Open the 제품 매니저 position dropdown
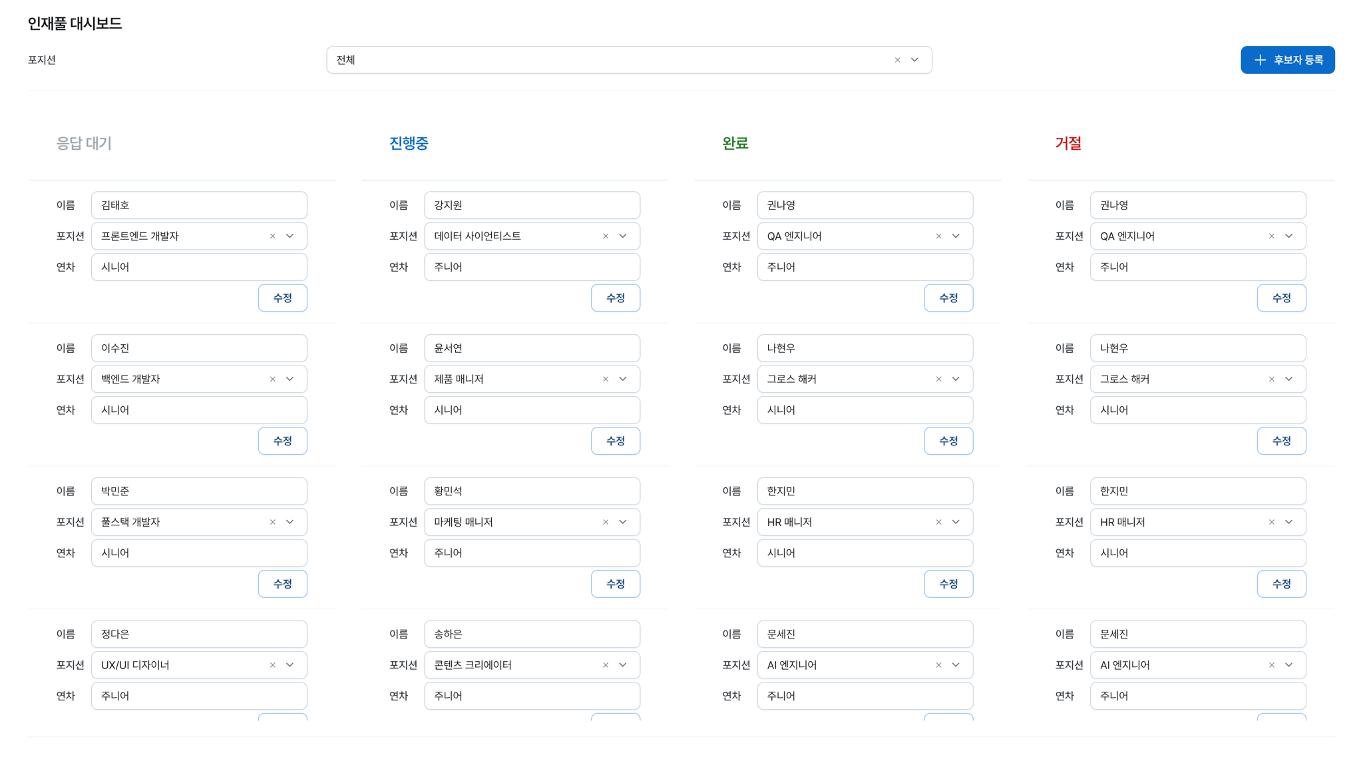1363x767 pixels. pos(623,380)
